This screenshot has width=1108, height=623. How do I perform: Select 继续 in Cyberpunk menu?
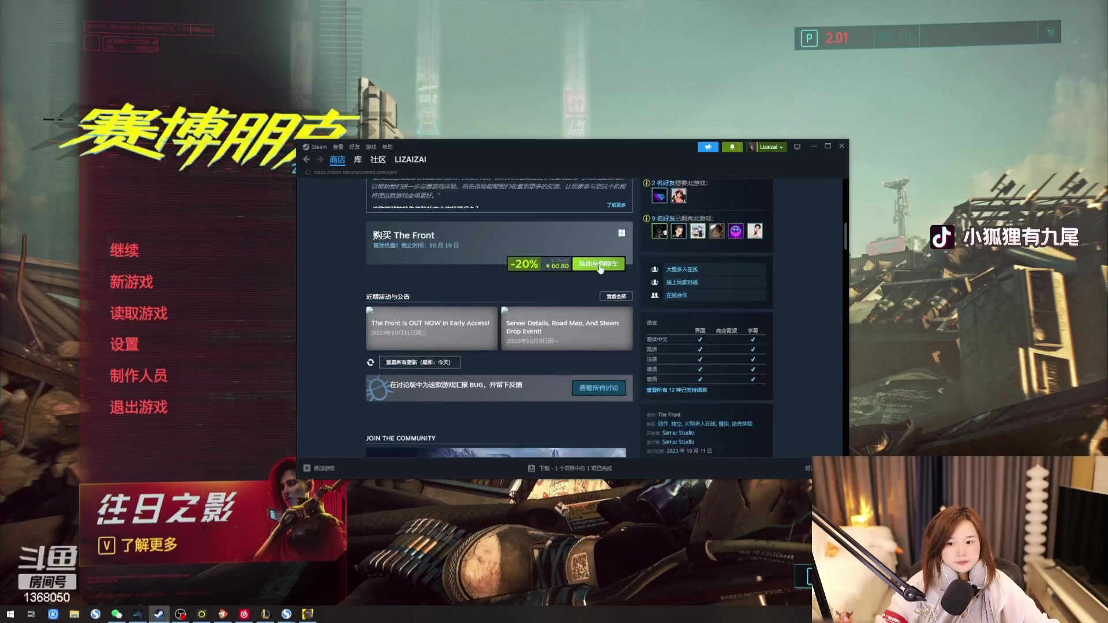click(125, 250)
